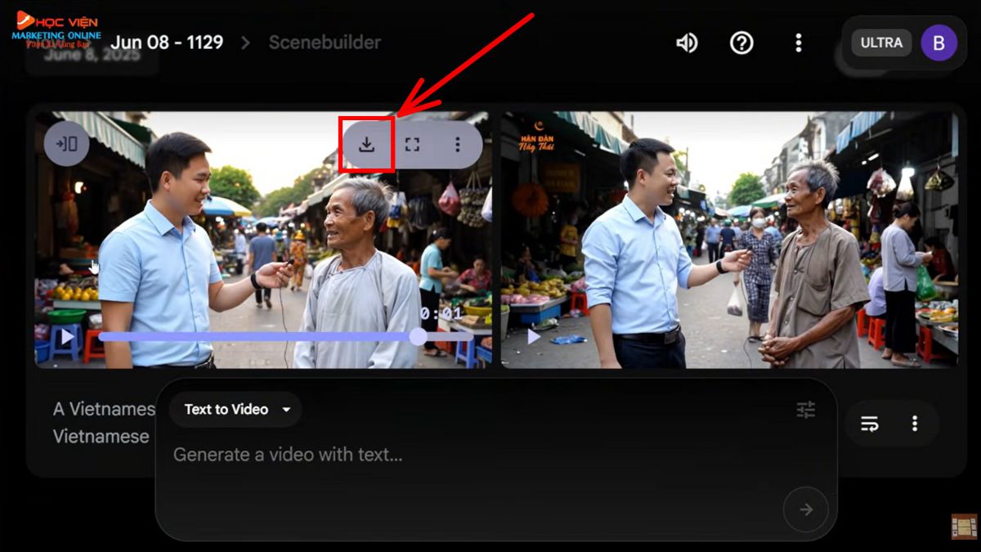Open top bar three-dot menu
This screenshot has width=981, height=552.
(x=798, y=43)
